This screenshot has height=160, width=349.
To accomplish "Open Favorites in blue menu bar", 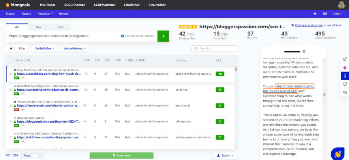I will tap(45, 14).
